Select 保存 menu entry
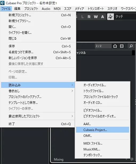The width and height of the screenshot is (136, 164). [38, 46]
